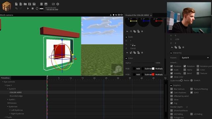This screenshot has height=119, width=212.
Task: Click the import asset file icon
Action: click(x=21, y=4)
